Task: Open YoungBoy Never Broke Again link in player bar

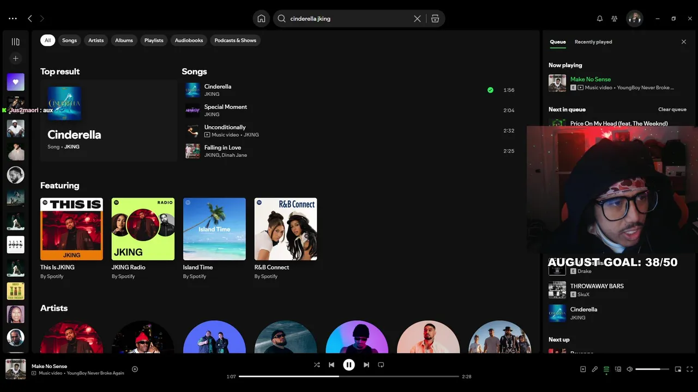Action: click(95, 373)
